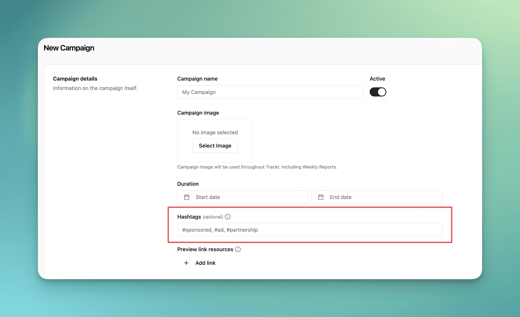Click the Hashtags info icon
Screen dimensions: 520x317
pyautogui.click(x=228, y=217)
